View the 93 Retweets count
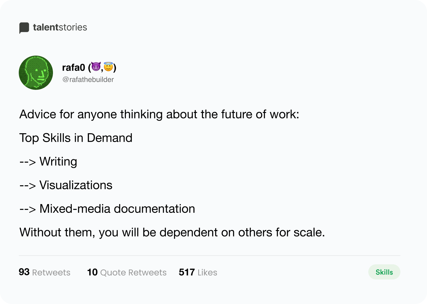Image resolution: width=427 pixels, height=304 pixels. (44, 272)
